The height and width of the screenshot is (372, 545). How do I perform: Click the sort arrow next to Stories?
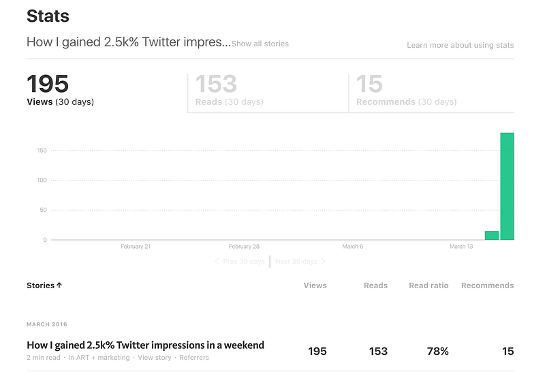pyautogui.click(x=59, y=285)
